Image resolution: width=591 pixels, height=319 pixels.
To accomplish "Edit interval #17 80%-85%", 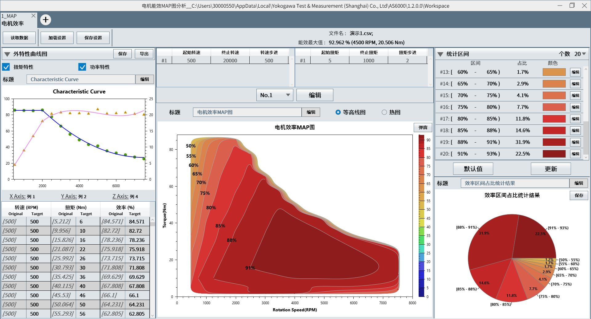I will click(x=575, y=119).
